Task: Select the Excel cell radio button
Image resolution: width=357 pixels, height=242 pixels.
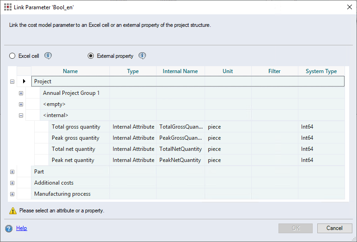Action: tap(12, 56)
